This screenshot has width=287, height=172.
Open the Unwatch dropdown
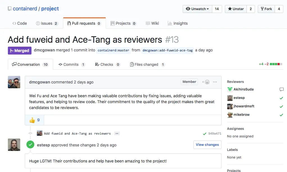(197, 9)
